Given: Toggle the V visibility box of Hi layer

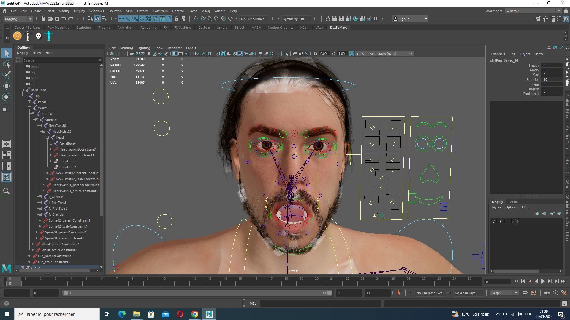Looking at the screenshot, I should 493,221.
